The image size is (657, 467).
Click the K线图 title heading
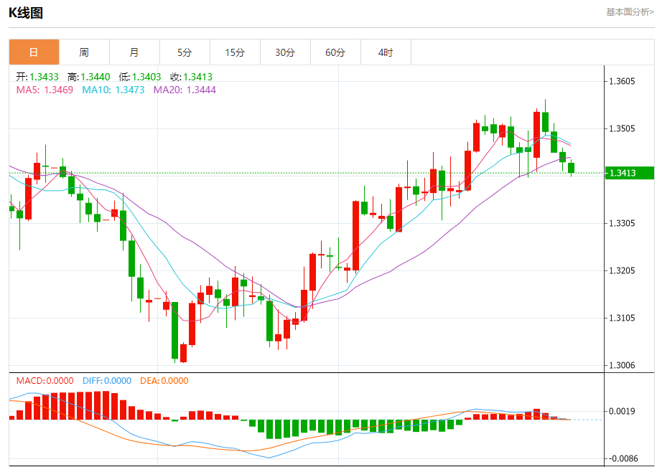point(26,12)
